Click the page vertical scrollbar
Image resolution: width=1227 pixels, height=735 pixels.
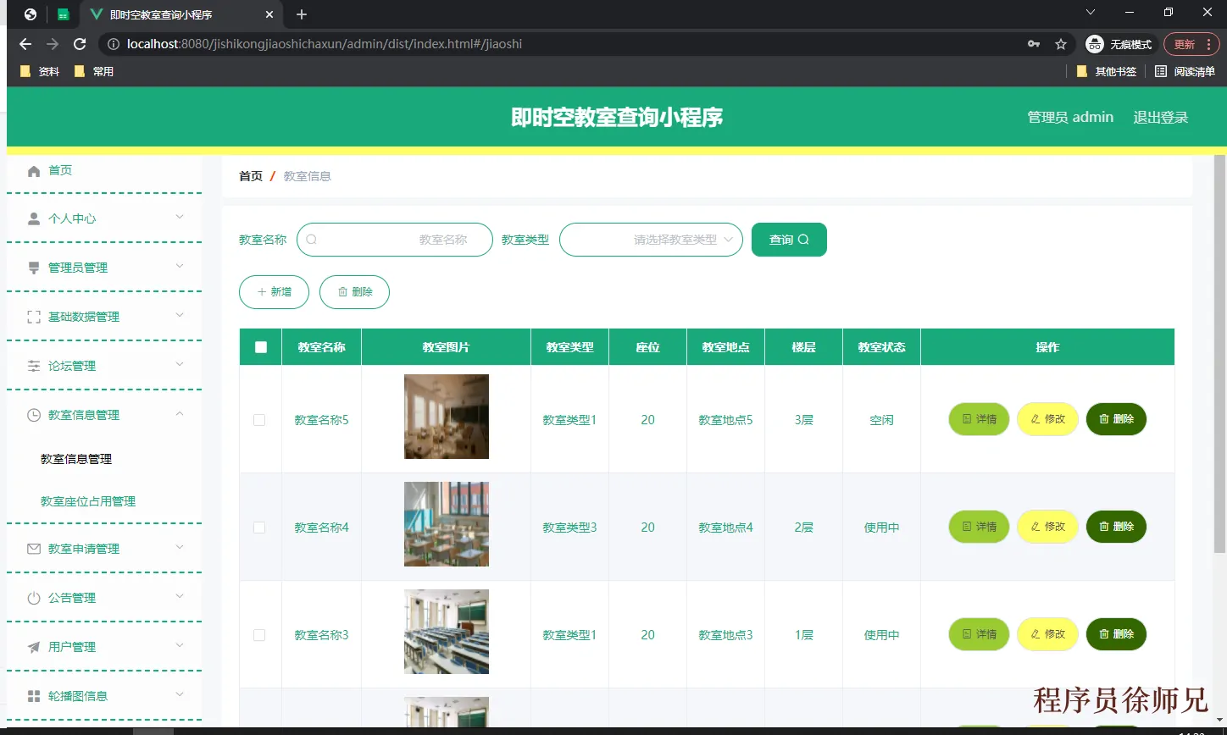(1220, 353)
